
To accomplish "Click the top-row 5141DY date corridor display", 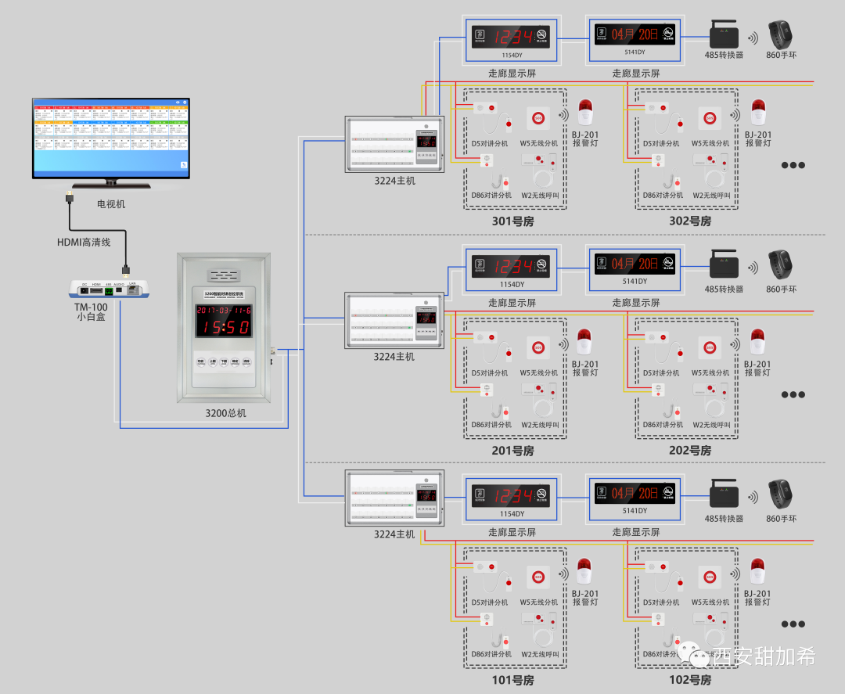I will click(634, 34).
